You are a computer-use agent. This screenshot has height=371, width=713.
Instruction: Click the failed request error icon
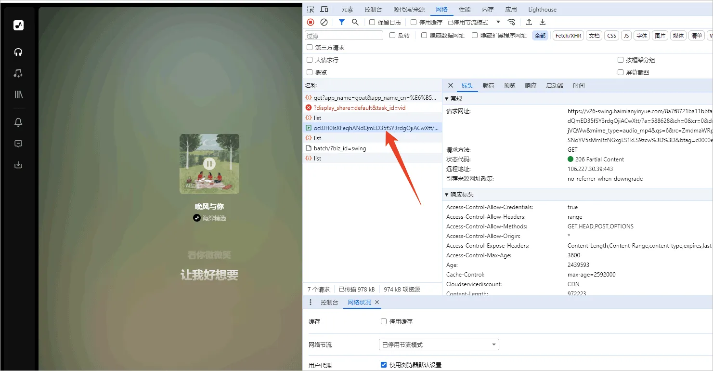309,108
